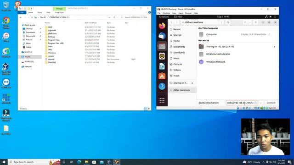Select the SHARING folder in Explorer
This screenshot has width=294, height=165.
click(52, 62)
